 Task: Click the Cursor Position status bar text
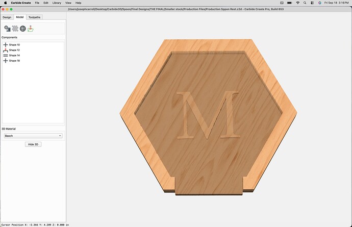coord(35,225)
